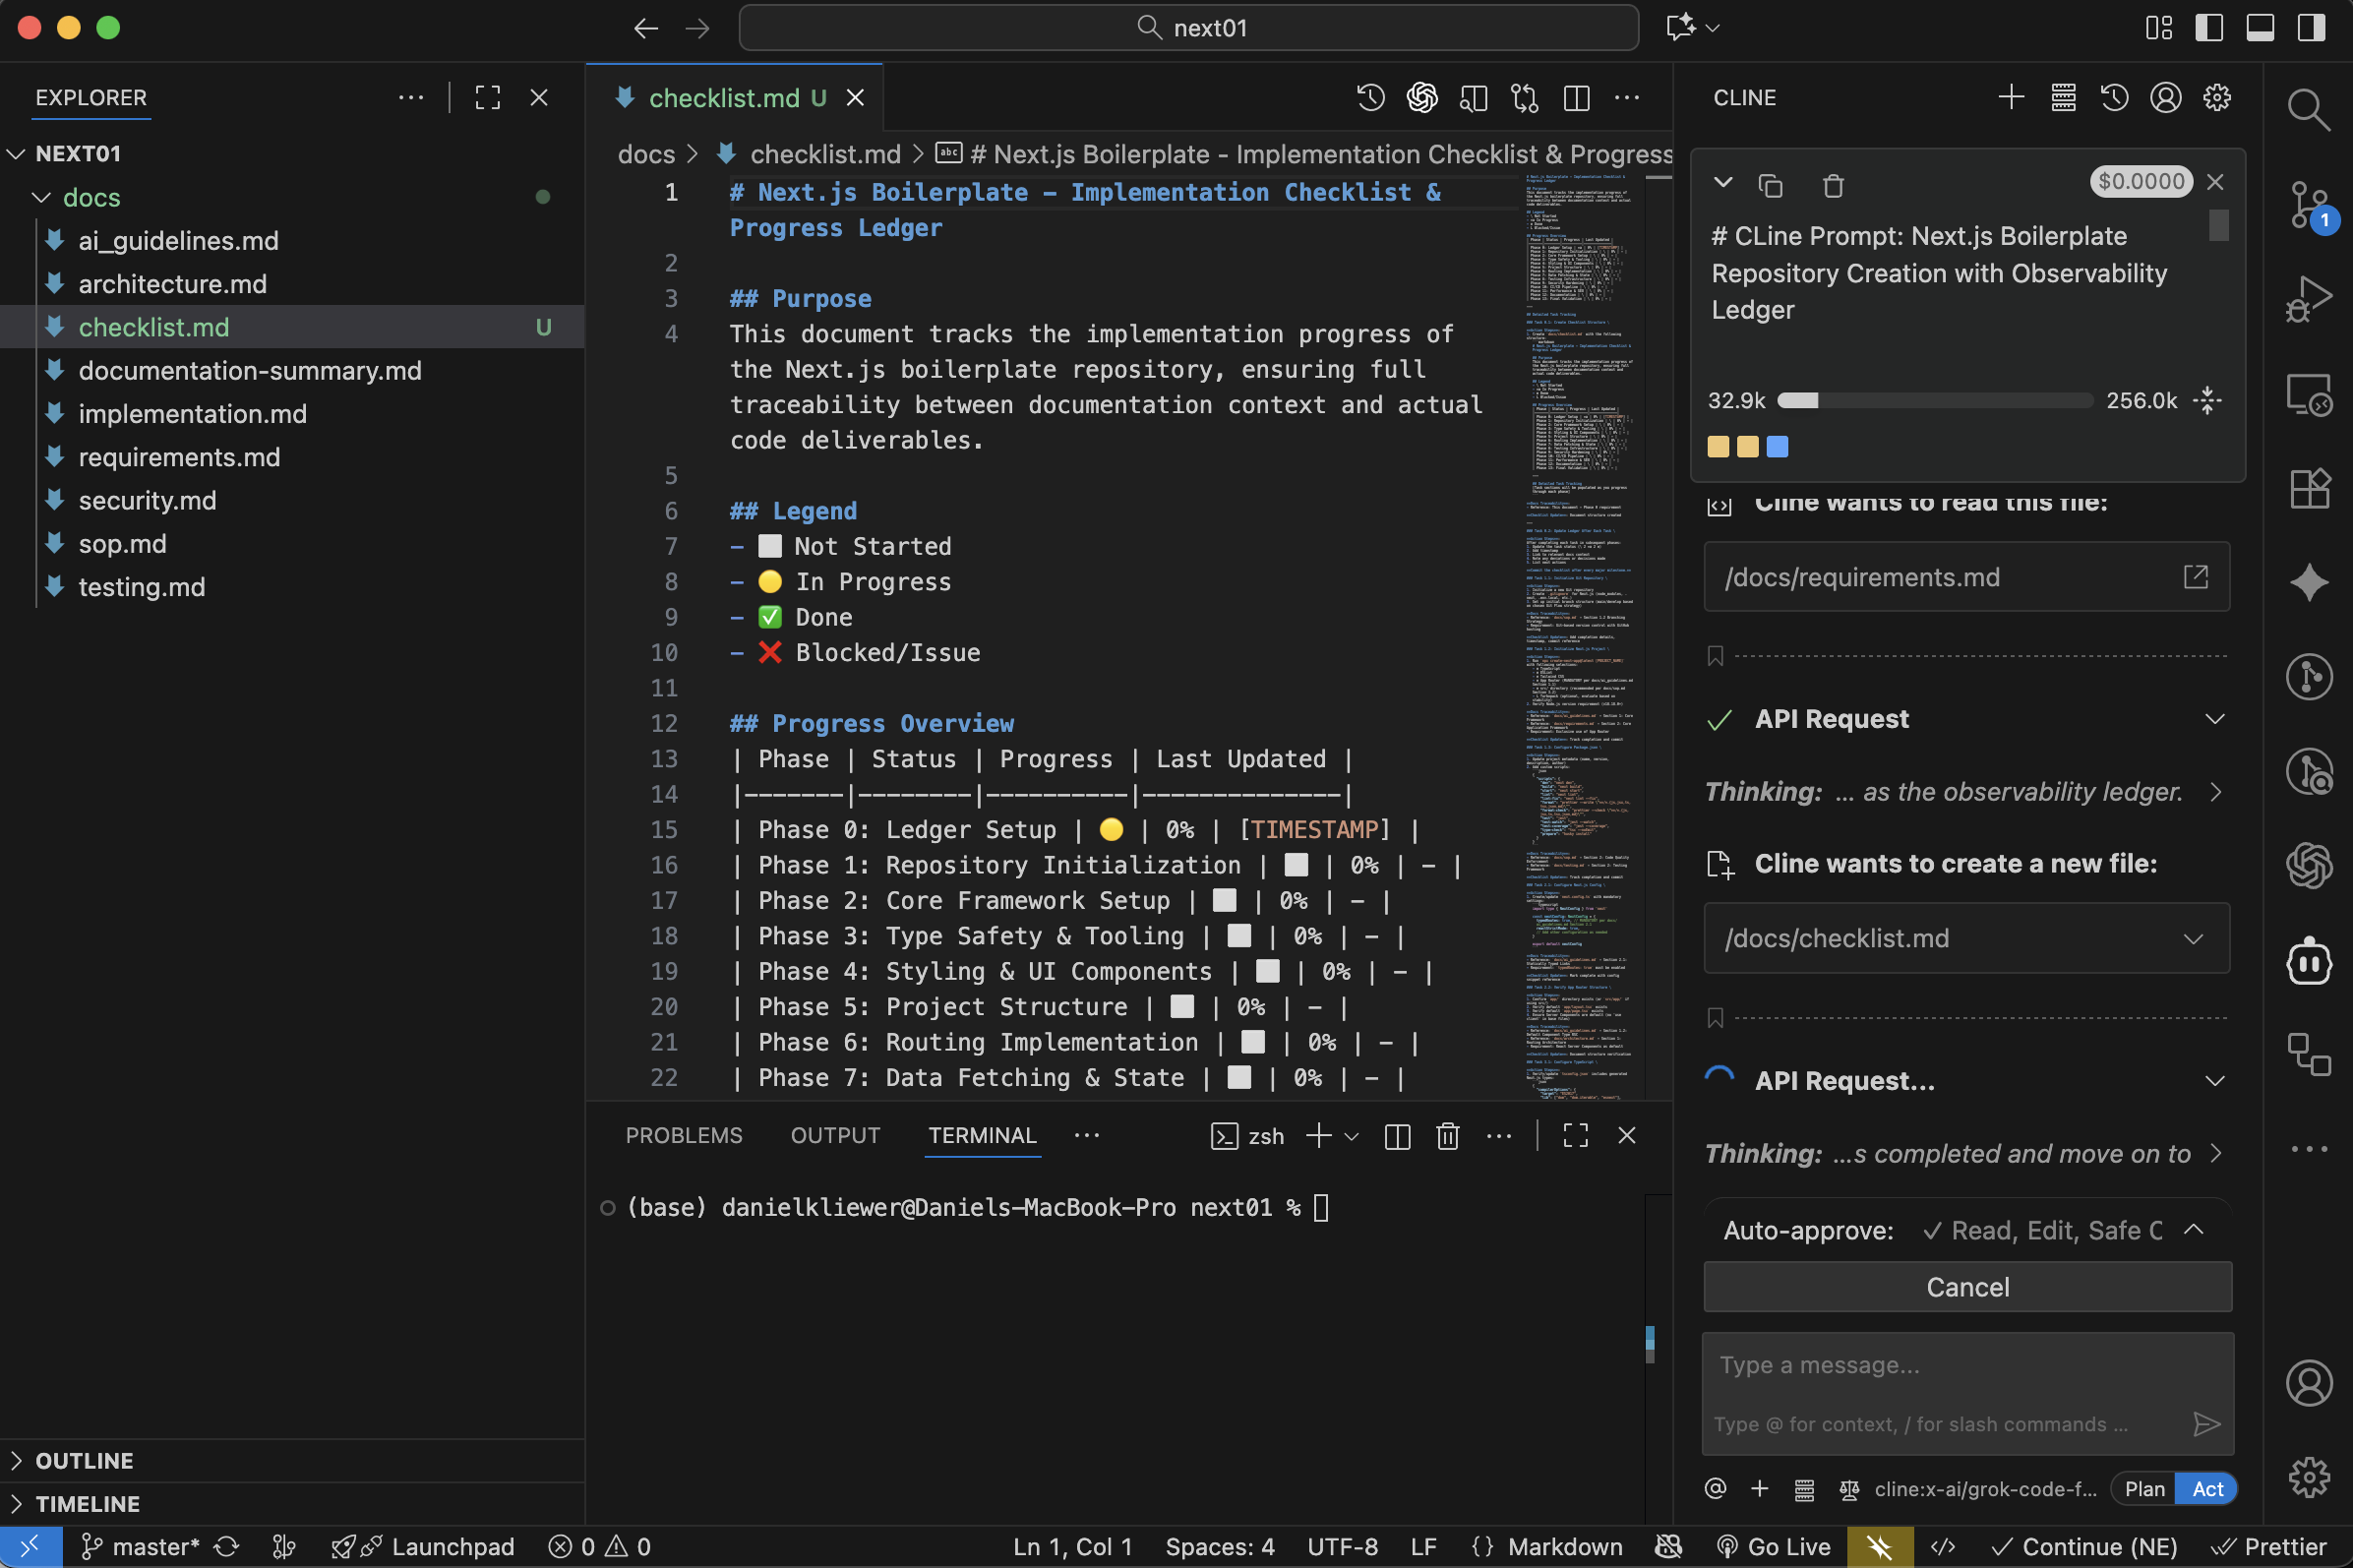
Task: Switch to the PROBLEMS tab
Action: click(684, 1135)
